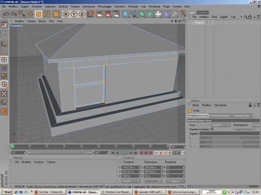Viewport: 261px width, 195px height.
Task: Open the Camere viewport menu
Action: click(31, 21)
